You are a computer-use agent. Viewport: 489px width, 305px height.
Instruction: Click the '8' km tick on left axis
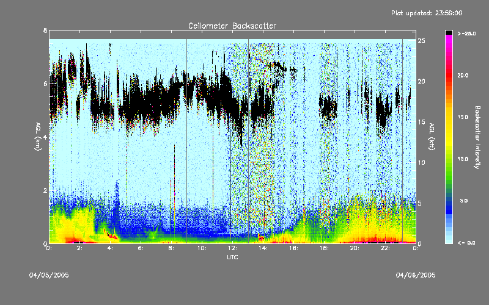tap(45, 30)
